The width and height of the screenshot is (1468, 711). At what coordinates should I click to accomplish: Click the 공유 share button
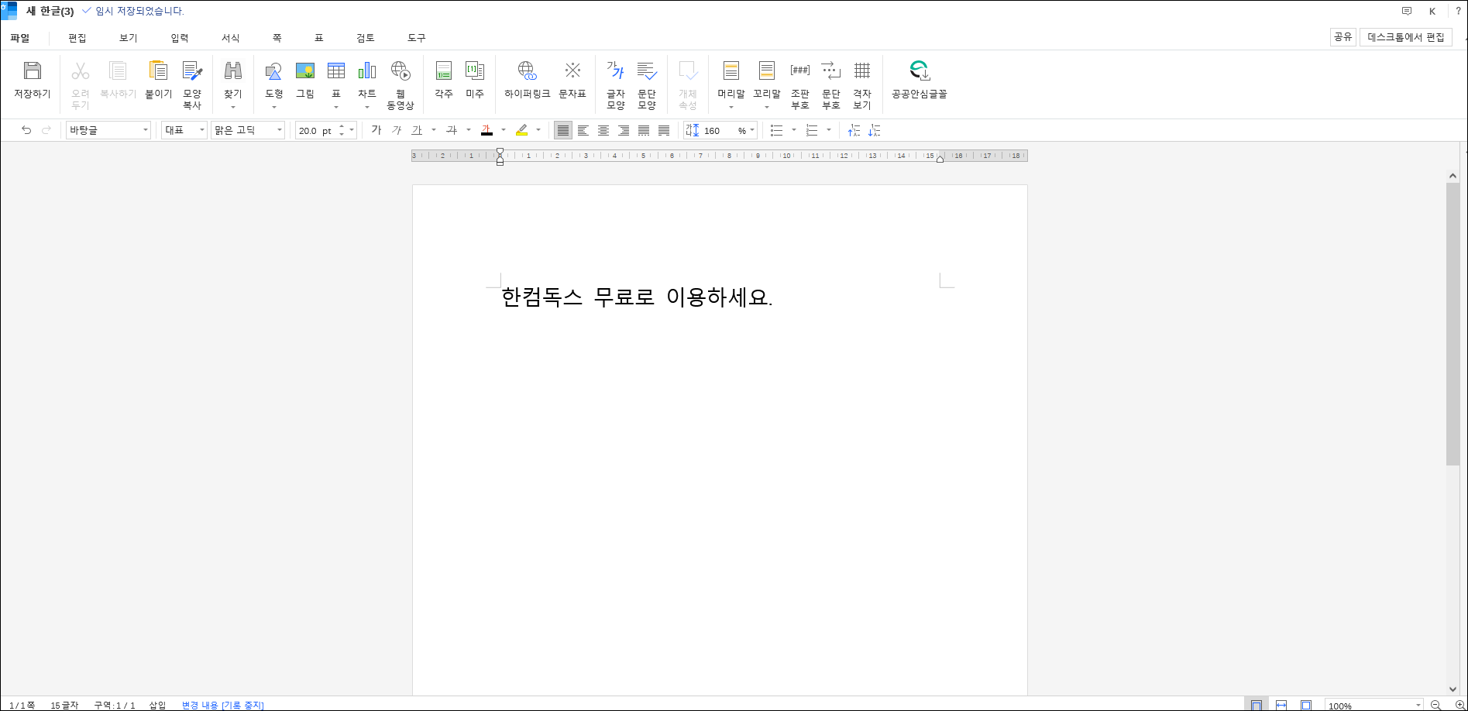[x=1343, y=37]
